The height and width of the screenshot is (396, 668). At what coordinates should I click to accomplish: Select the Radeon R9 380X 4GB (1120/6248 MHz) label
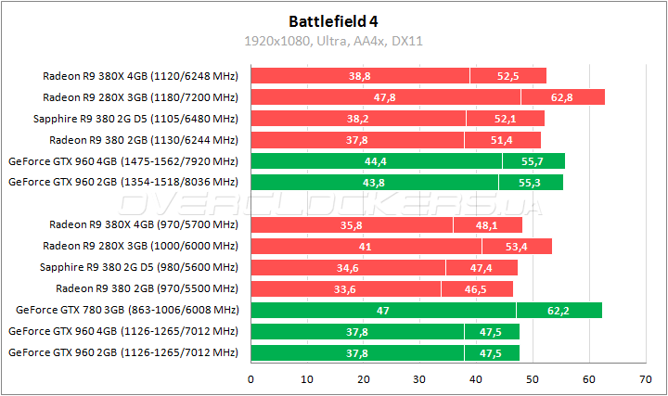click(x=140, y=75)
